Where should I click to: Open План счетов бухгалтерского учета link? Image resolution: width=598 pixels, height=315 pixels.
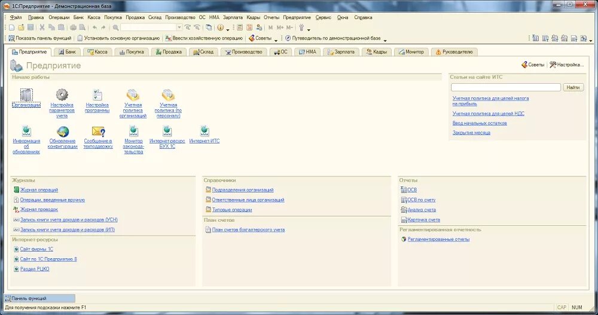click(248, 230)
